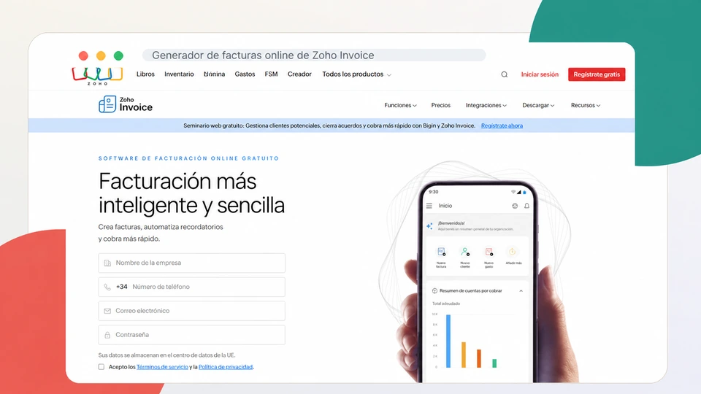
Task: Focus the Correo electrónico field
Action: (192, 311)
